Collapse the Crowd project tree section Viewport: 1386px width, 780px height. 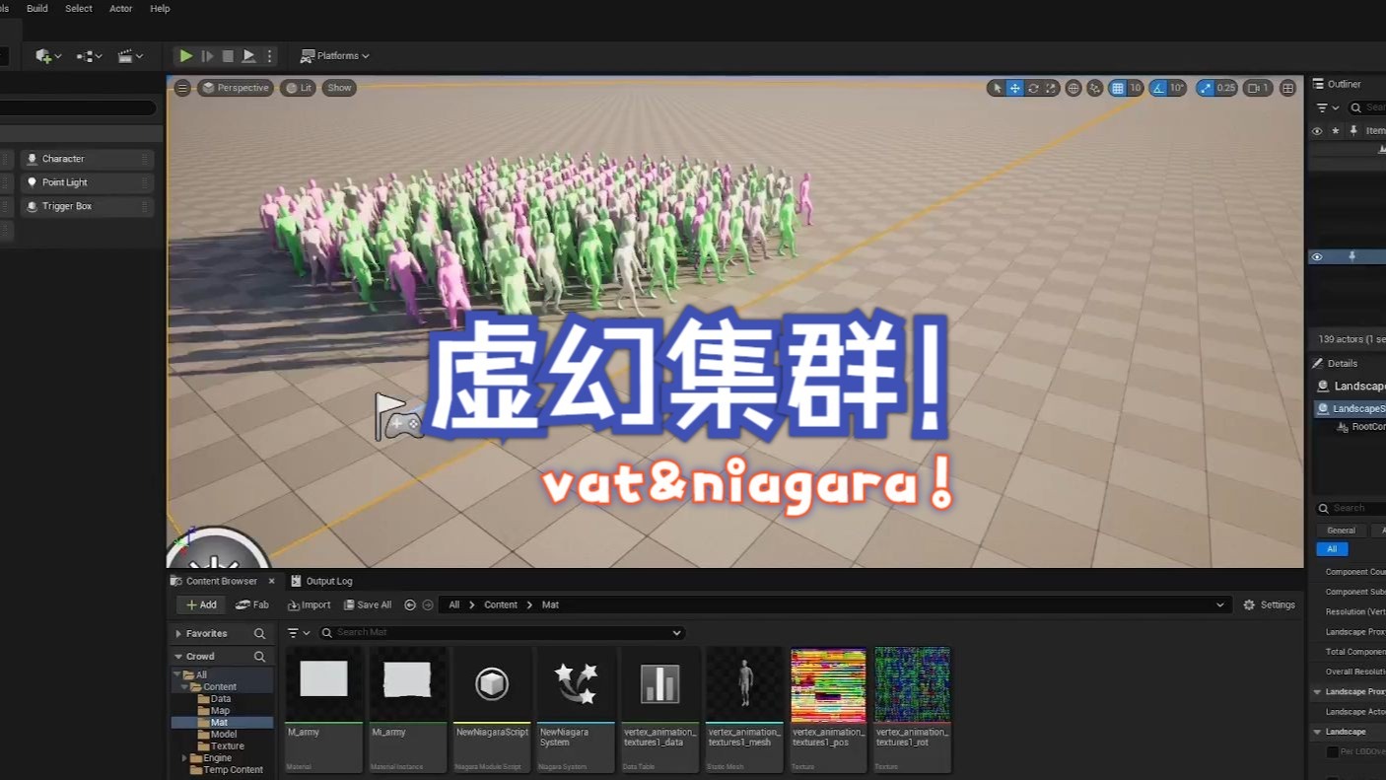[179, 656]
